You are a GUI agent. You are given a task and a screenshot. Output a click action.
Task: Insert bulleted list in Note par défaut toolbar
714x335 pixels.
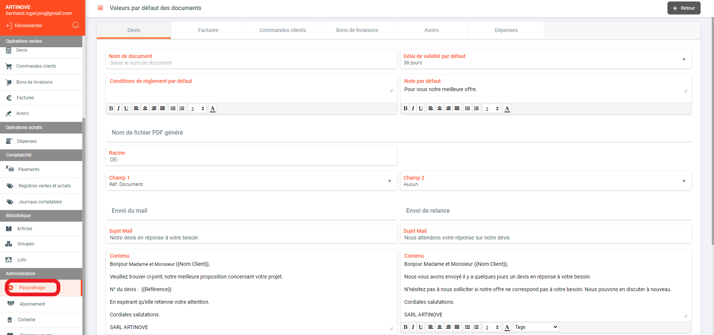point(467,109)
